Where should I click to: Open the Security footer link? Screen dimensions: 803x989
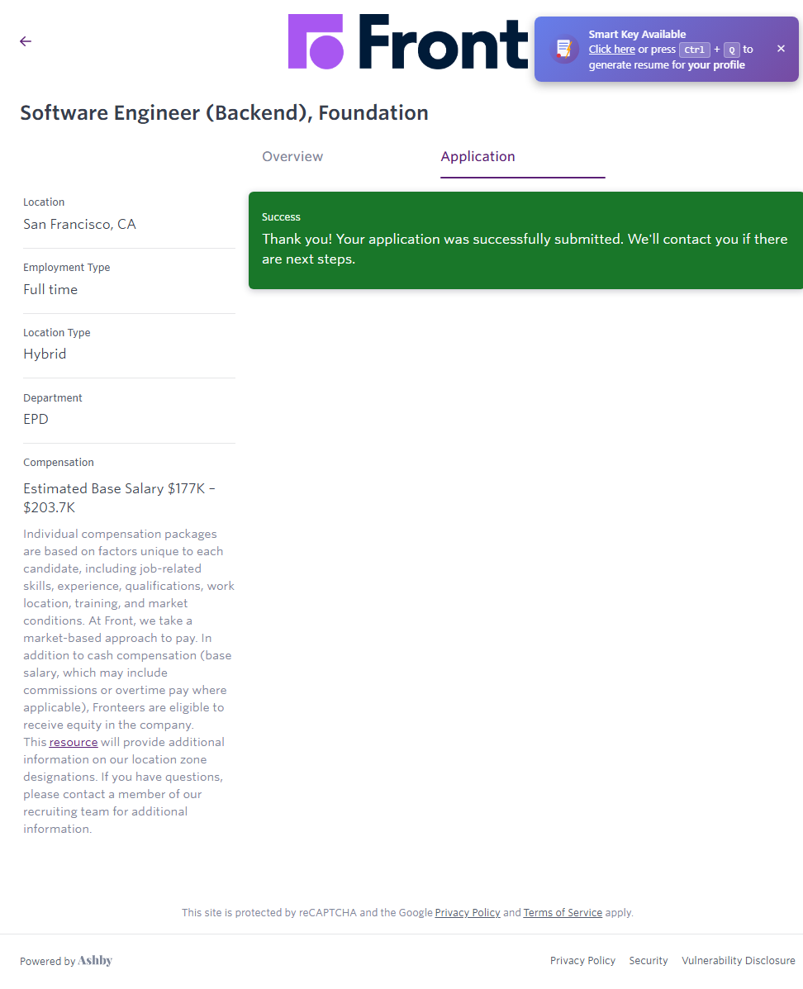click(x=649, y=961)
